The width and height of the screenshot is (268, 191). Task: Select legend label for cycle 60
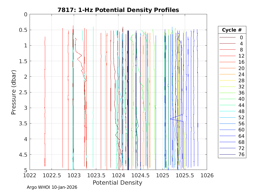tap(241, 130)
